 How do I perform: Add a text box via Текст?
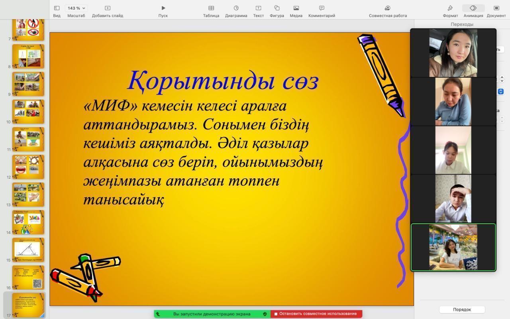pos(258,8)
